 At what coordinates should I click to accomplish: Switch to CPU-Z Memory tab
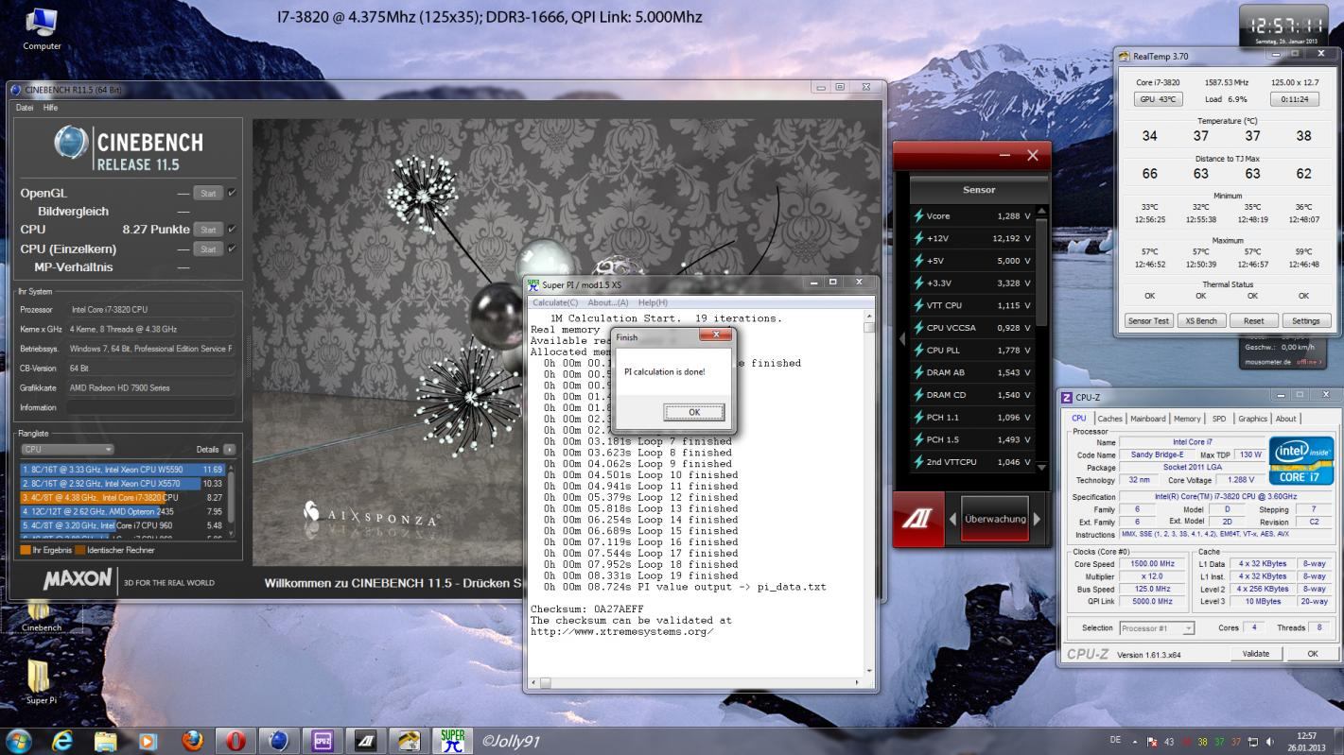(x=1187, y=419)
